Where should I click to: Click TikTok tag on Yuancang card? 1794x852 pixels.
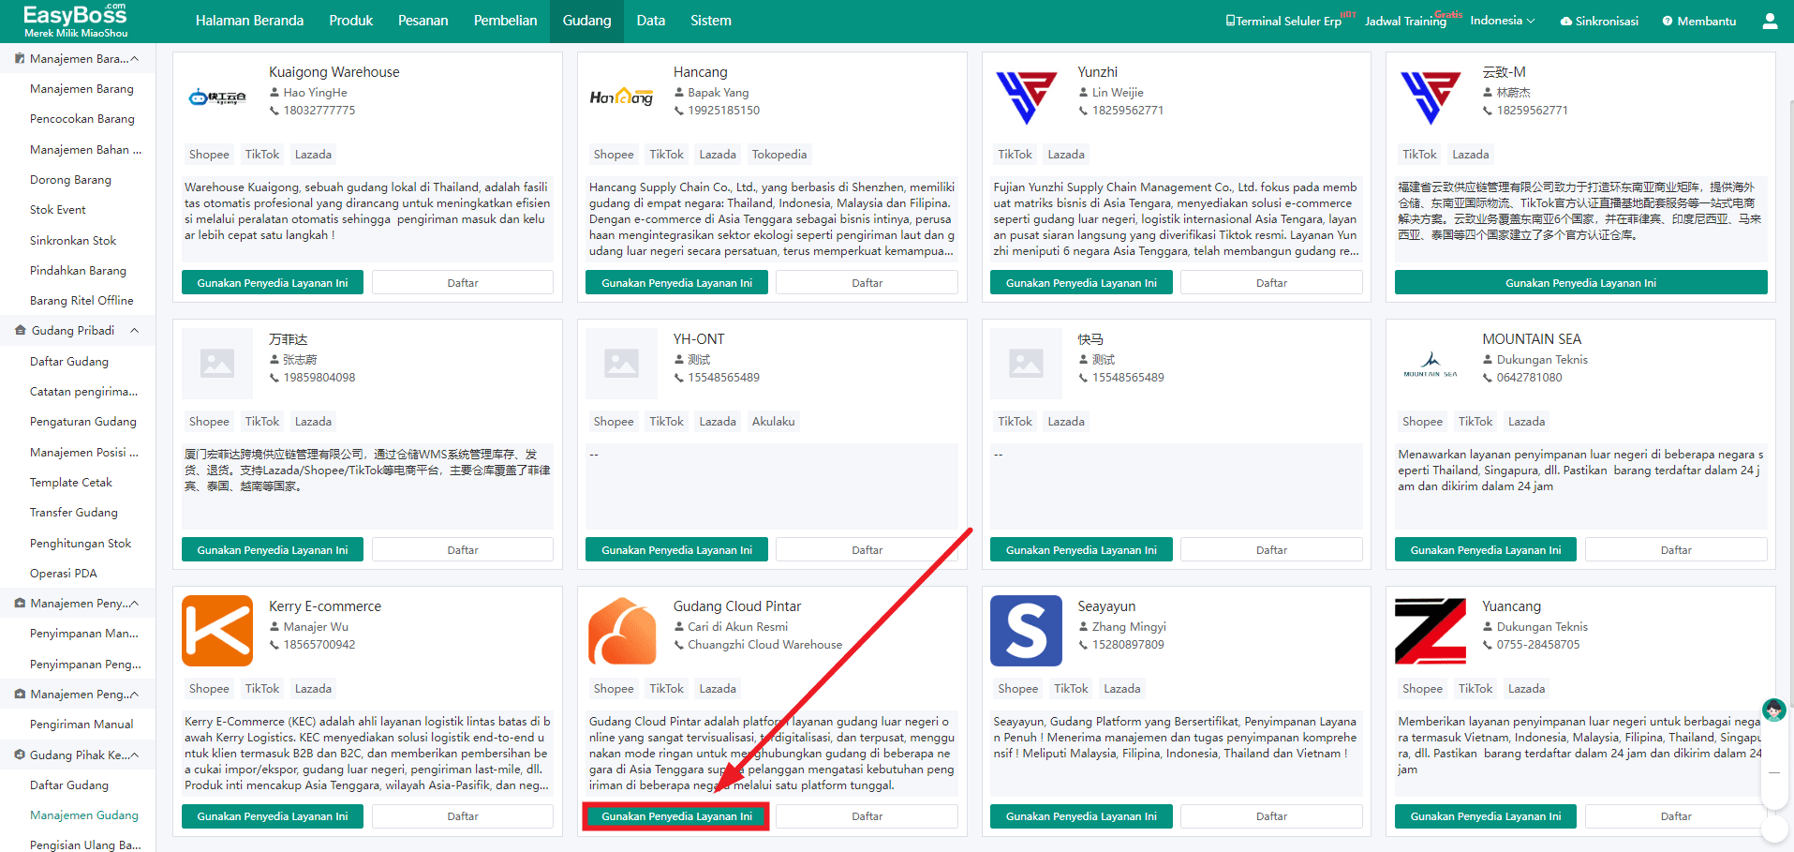click(x=1475, y=689)
